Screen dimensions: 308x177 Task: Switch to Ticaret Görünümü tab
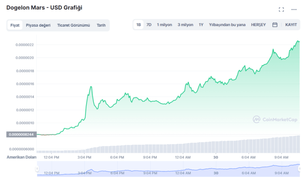click(x=73, y=25)
